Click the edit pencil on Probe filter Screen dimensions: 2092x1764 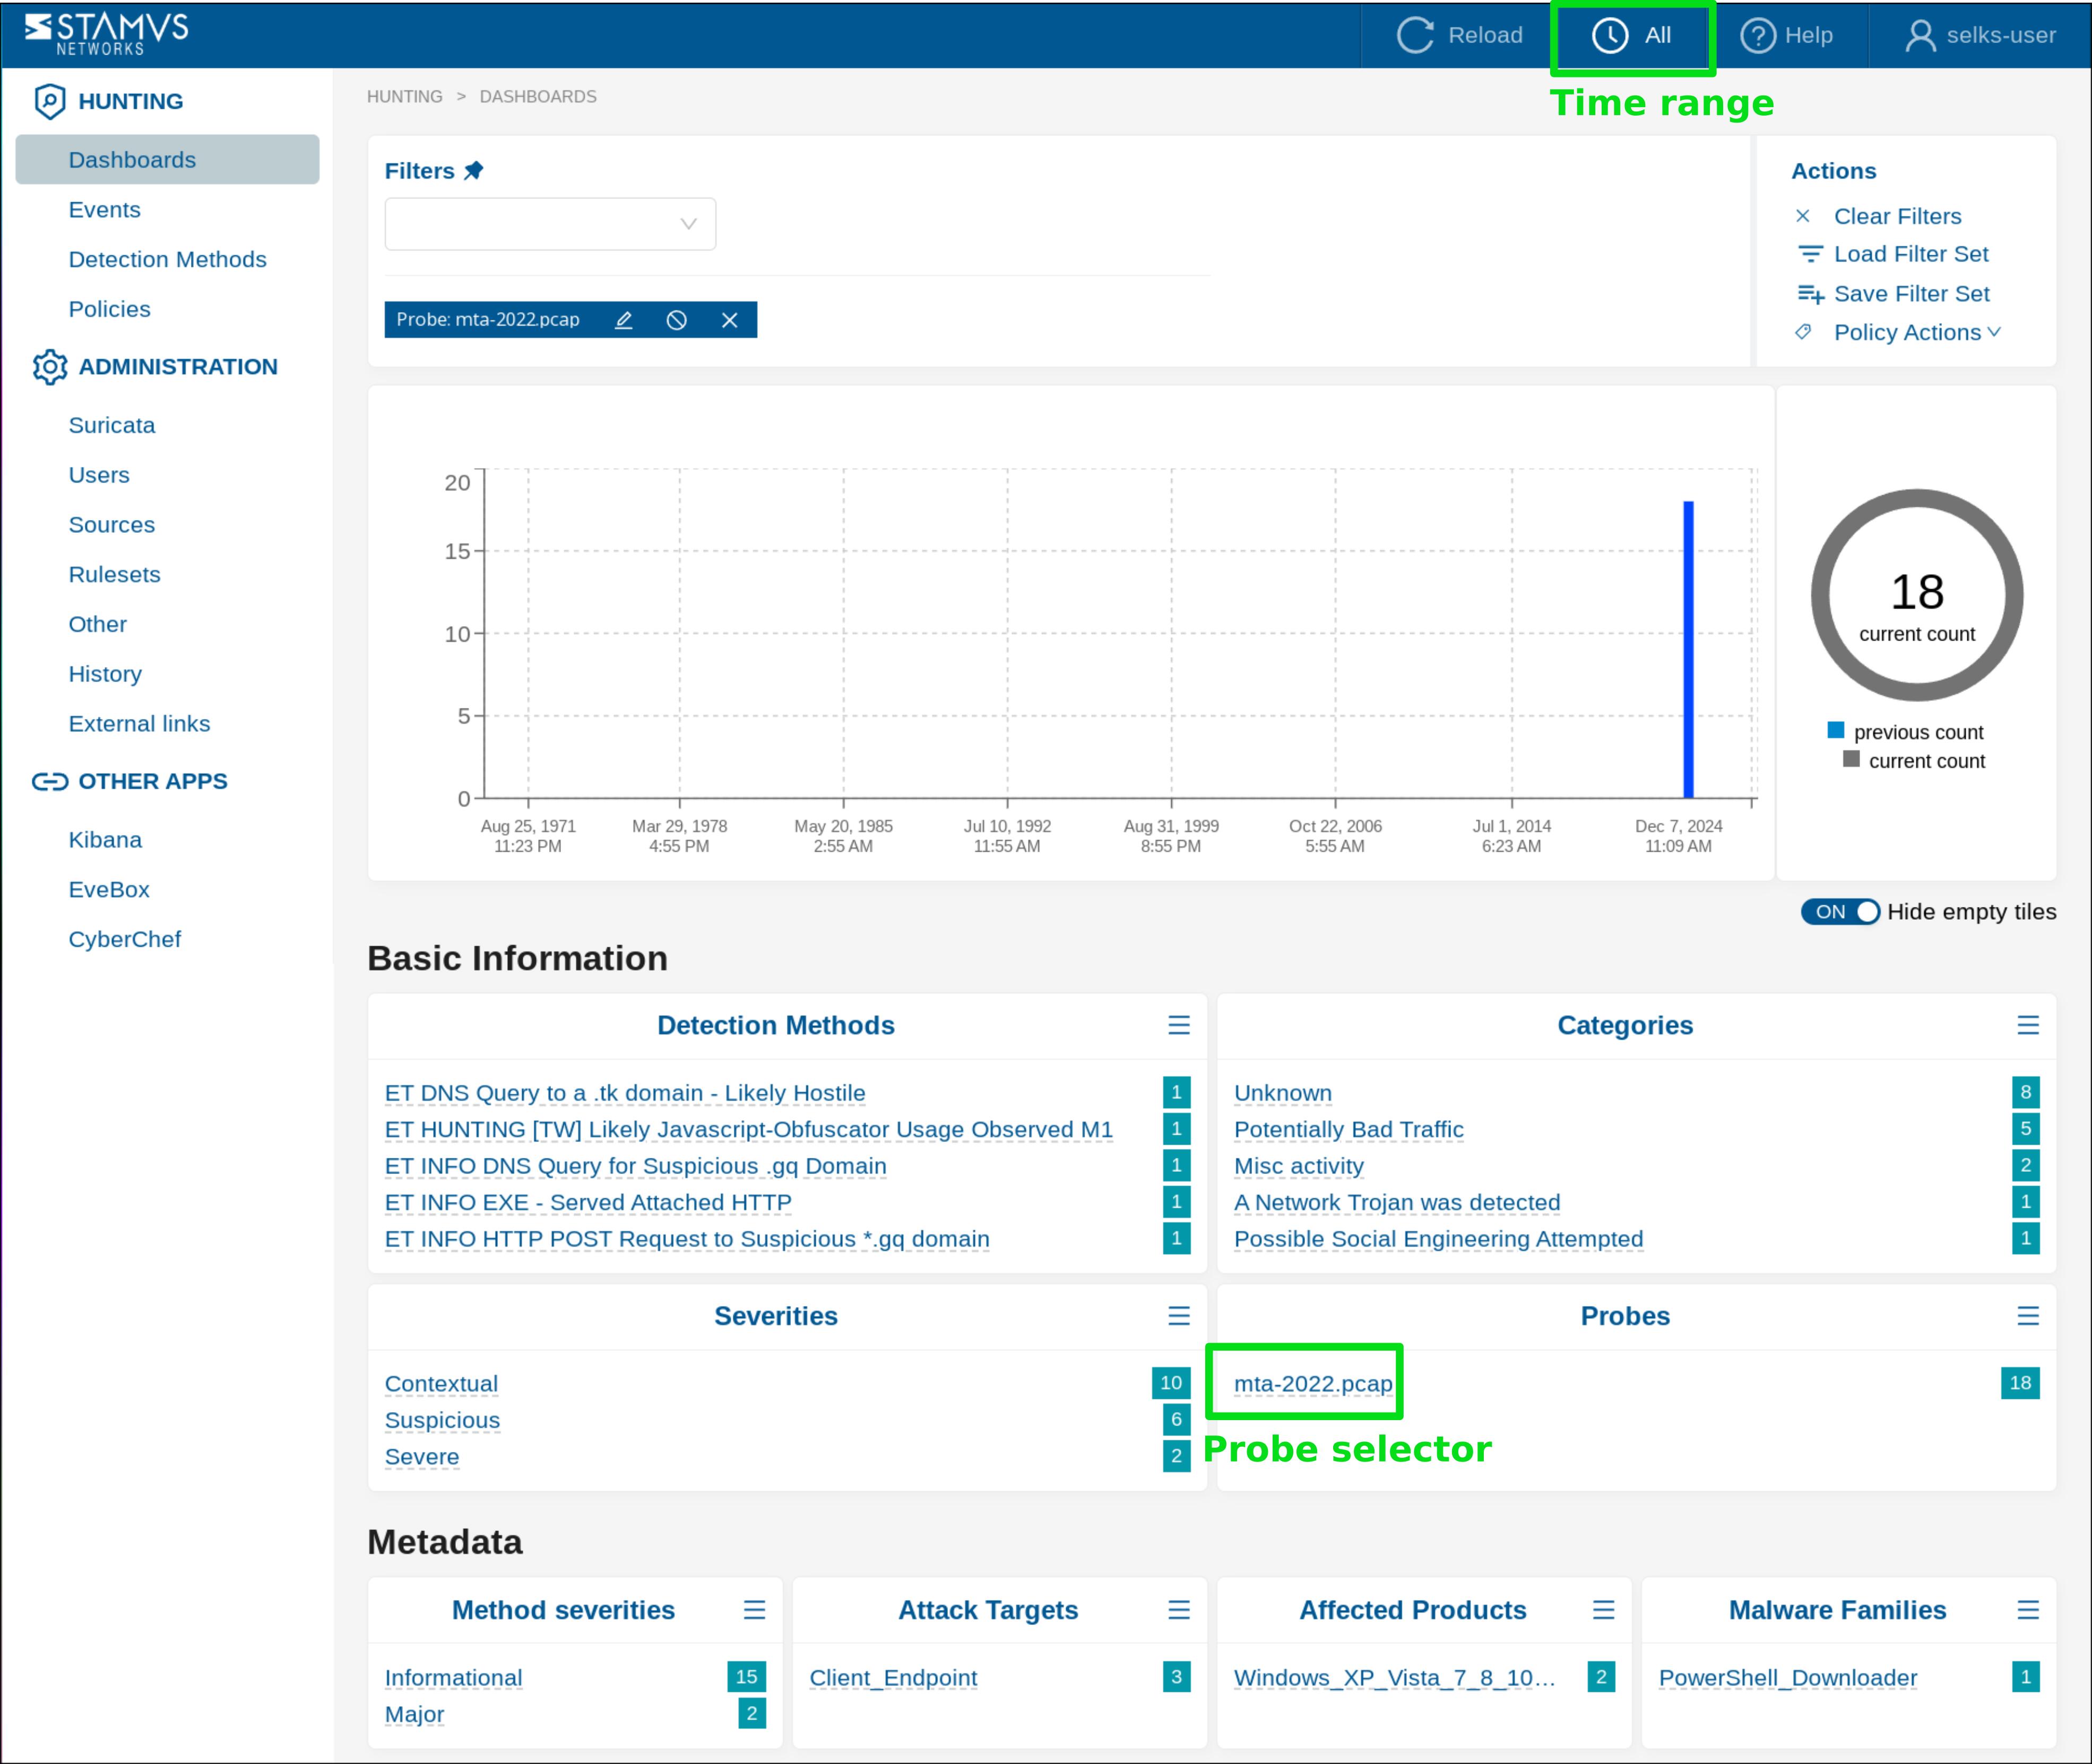tap(623, 320)
